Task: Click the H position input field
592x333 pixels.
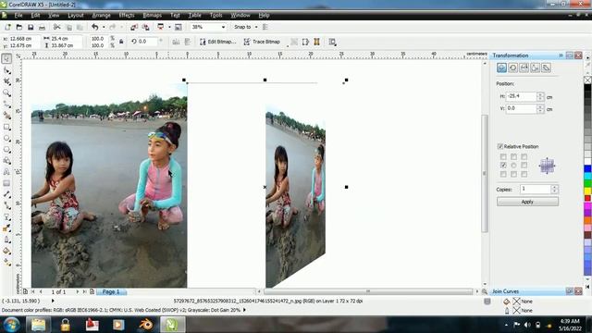Action: (x=521, y=96)
